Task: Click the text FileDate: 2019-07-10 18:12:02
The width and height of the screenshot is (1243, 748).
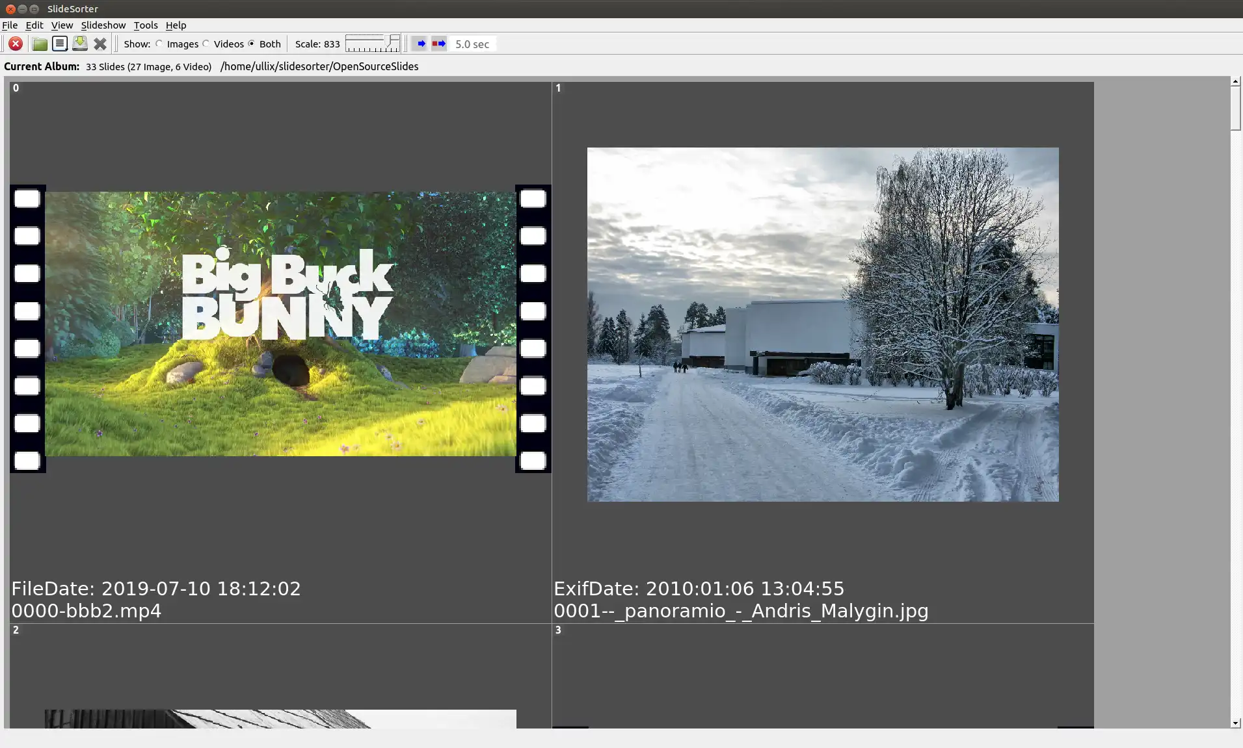Action: [156, 589]
